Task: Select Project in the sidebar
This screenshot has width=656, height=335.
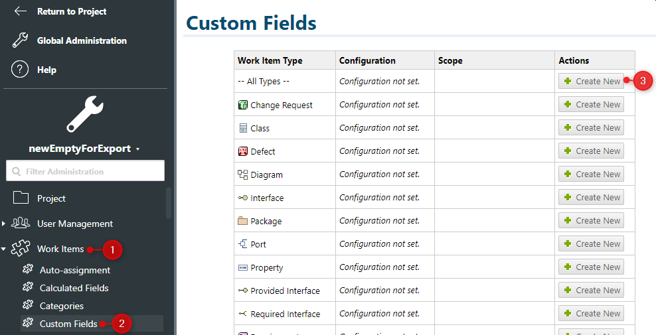Action: point(51,198)
